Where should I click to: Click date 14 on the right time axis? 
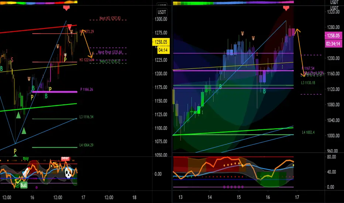pos(210,197)
